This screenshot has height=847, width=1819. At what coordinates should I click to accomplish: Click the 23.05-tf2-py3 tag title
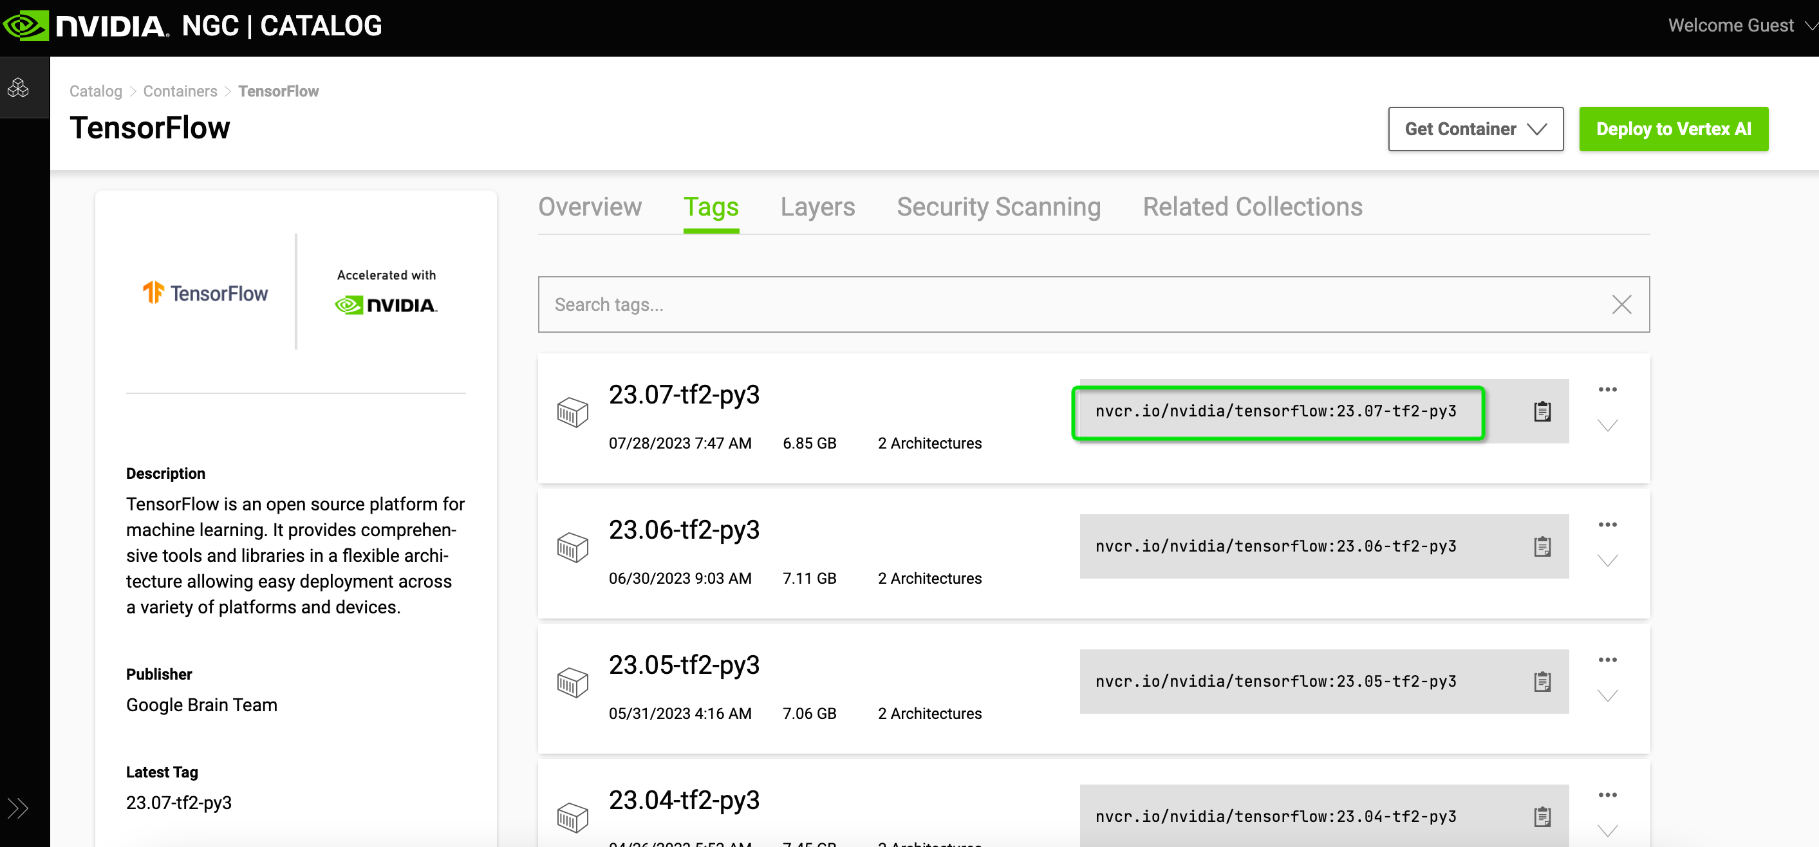click(x=684, y=665)
